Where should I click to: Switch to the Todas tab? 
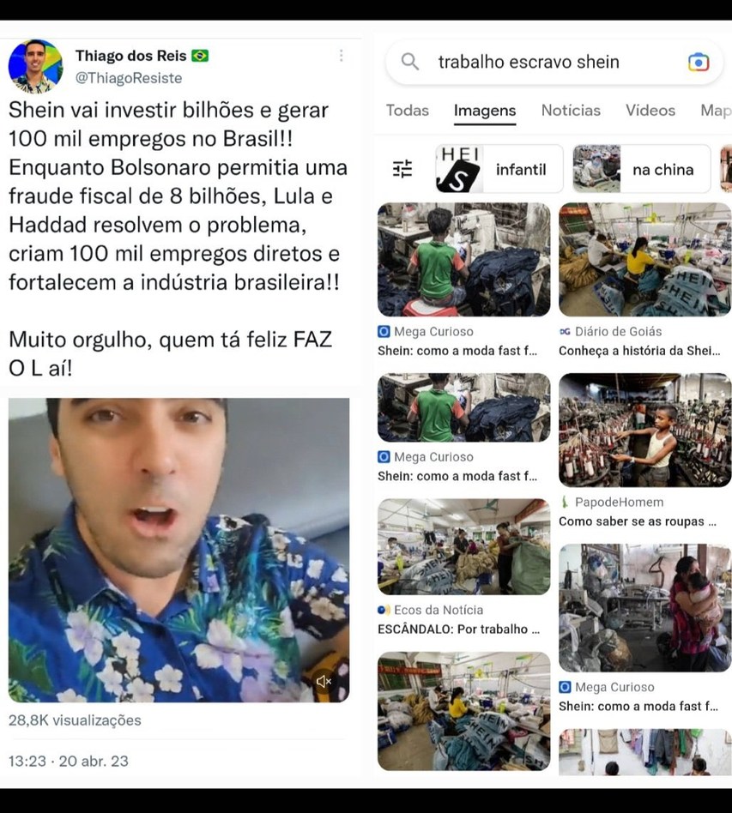pyautogui.click(x=408, y=111)
